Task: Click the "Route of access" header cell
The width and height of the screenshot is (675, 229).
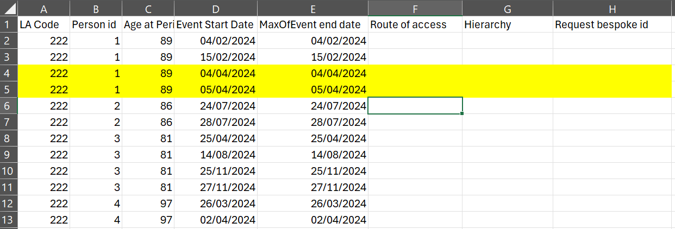Action: coord(415,24)
